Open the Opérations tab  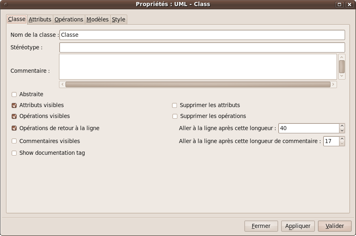69,19
